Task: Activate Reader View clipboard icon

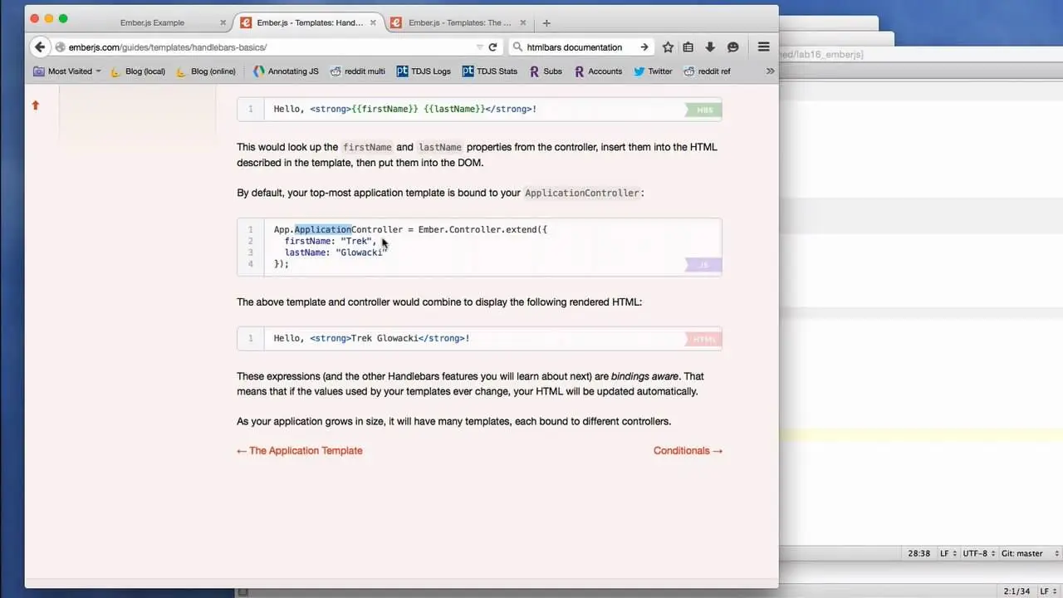Action: [x=688, y=47]
